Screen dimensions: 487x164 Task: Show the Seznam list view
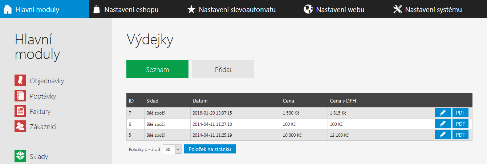[x=157, y=69]
